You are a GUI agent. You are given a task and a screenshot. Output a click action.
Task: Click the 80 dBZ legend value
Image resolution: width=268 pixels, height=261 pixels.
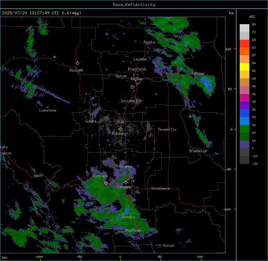click(x=254, y=24)
